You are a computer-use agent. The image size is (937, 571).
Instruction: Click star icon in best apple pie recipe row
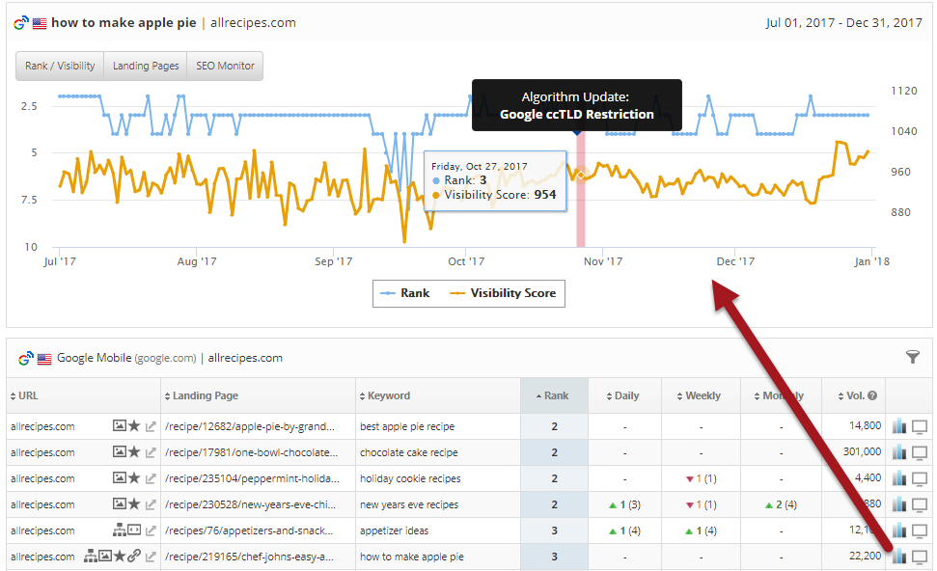point(134,426)
